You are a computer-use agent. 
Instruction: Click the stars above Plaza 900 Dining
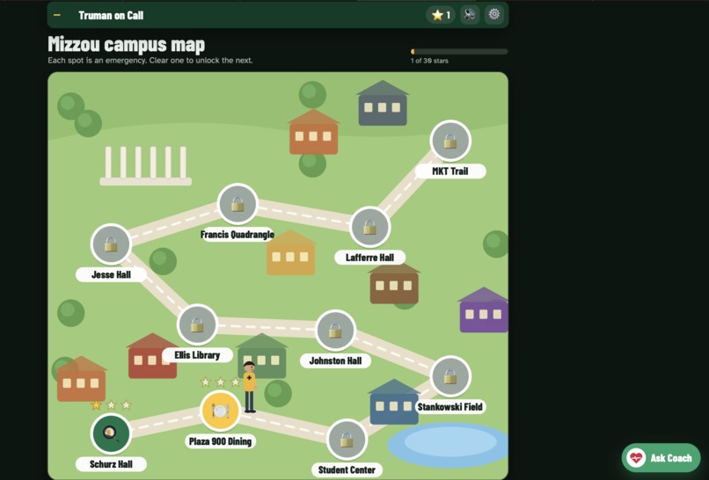tap(220, 382)
